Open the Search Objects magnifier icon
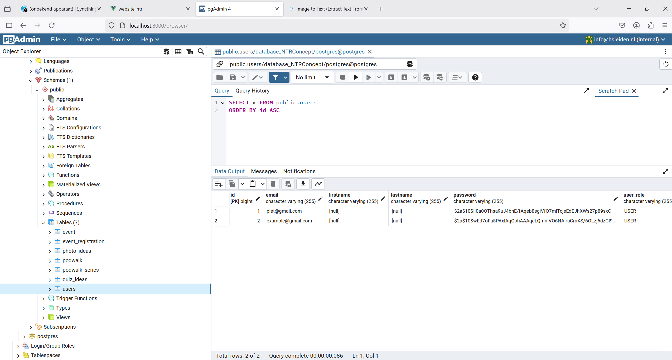The height and width of the screenshot is (360, 672). coord(201,51)
